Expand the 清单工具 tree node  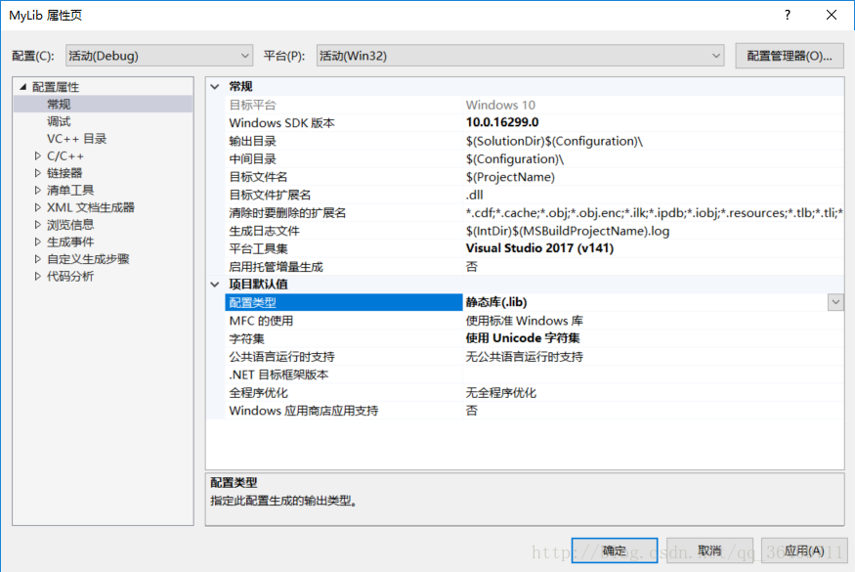point(38,191)
